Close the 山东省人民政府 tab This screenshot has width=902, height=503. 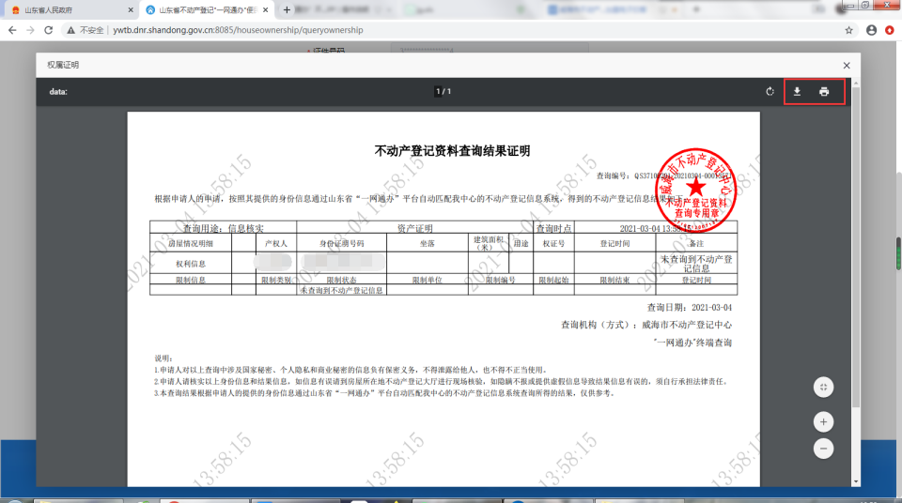pos(128,9)
